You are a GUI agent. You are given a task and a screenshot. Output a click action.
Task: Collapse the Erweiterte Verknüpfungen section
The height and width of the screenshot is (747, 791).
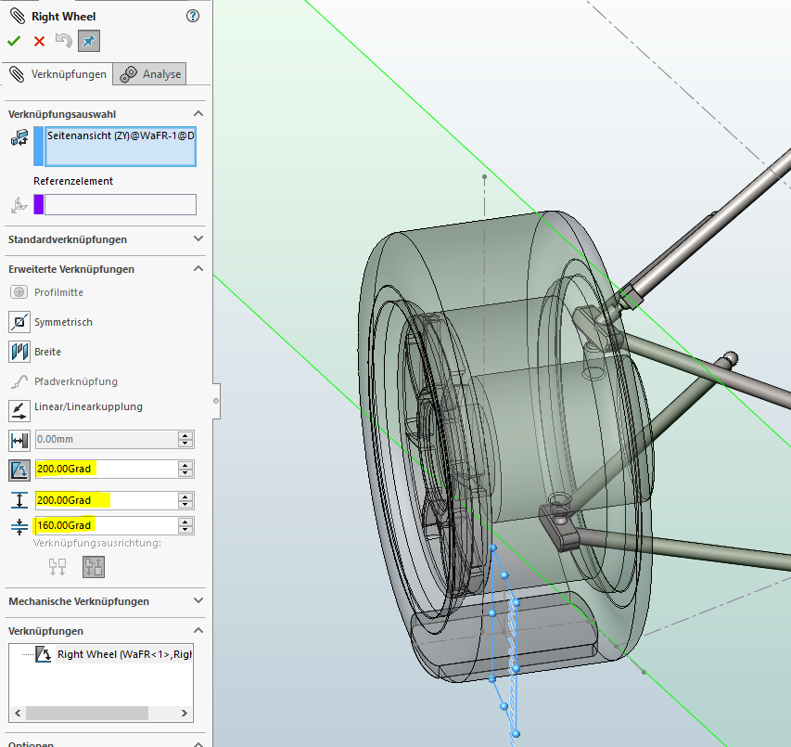pyautogui.click(x=198, y=269)
